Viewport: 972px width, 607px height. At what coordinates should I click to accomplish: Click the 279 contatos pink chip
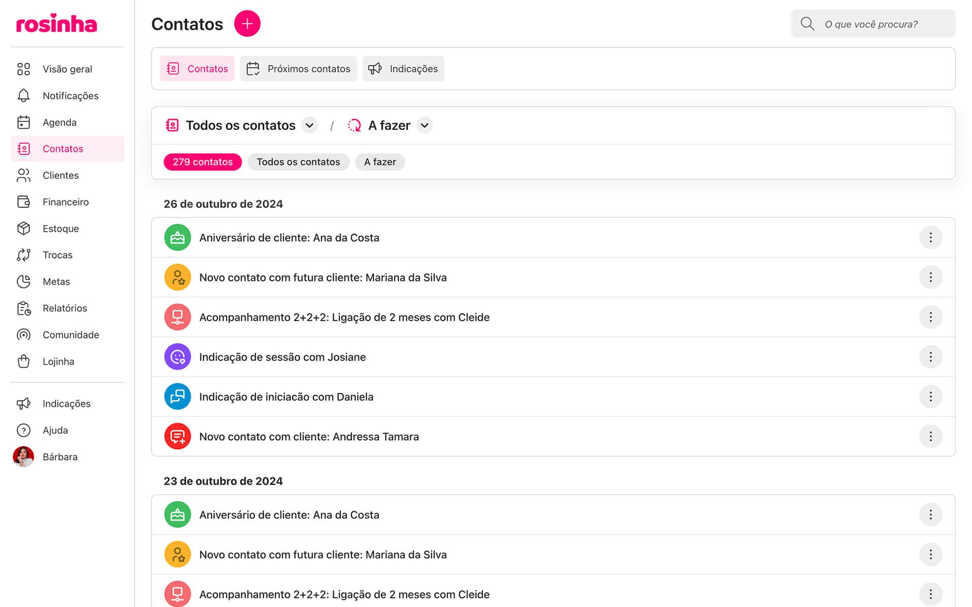tap(202, 162)
